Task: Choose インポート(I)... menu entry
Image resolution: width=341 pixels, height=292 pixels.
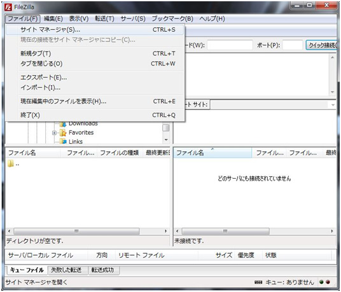Action: pyautogui.click(x=95, y=88)
